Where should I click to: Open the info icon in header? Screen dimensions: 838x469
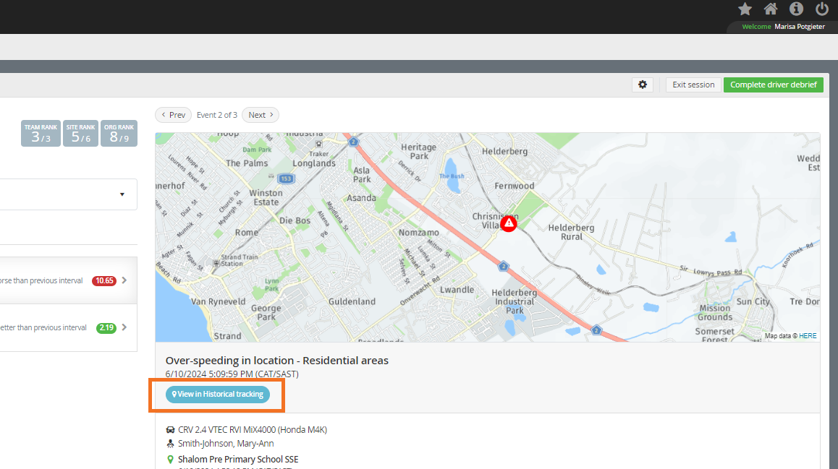point(796,9)
